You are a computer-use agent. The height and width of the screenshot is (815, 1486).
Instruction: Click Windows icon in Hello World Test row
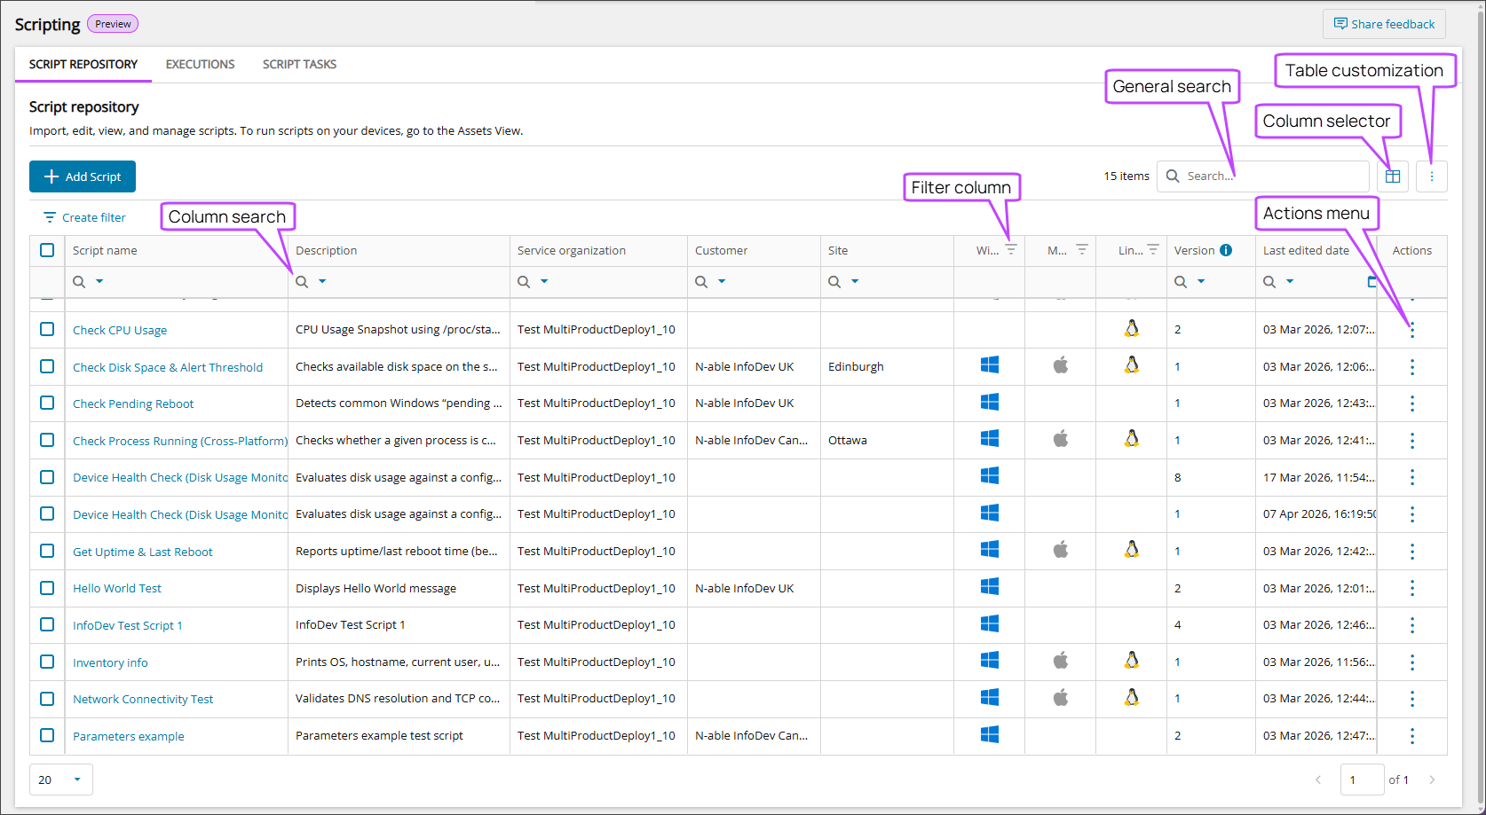990,587
